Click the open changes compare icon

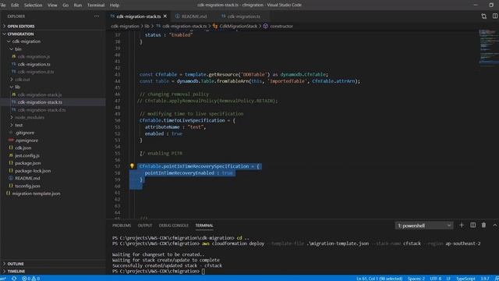[x=483, y=16]
